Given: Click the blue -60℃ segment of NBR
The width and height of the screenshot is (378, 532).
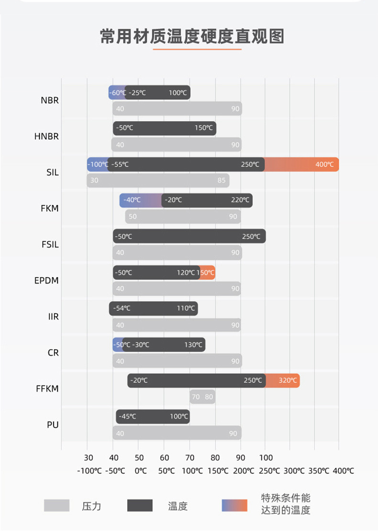Looking at the screenshot, I should click(x=116, y=93).
